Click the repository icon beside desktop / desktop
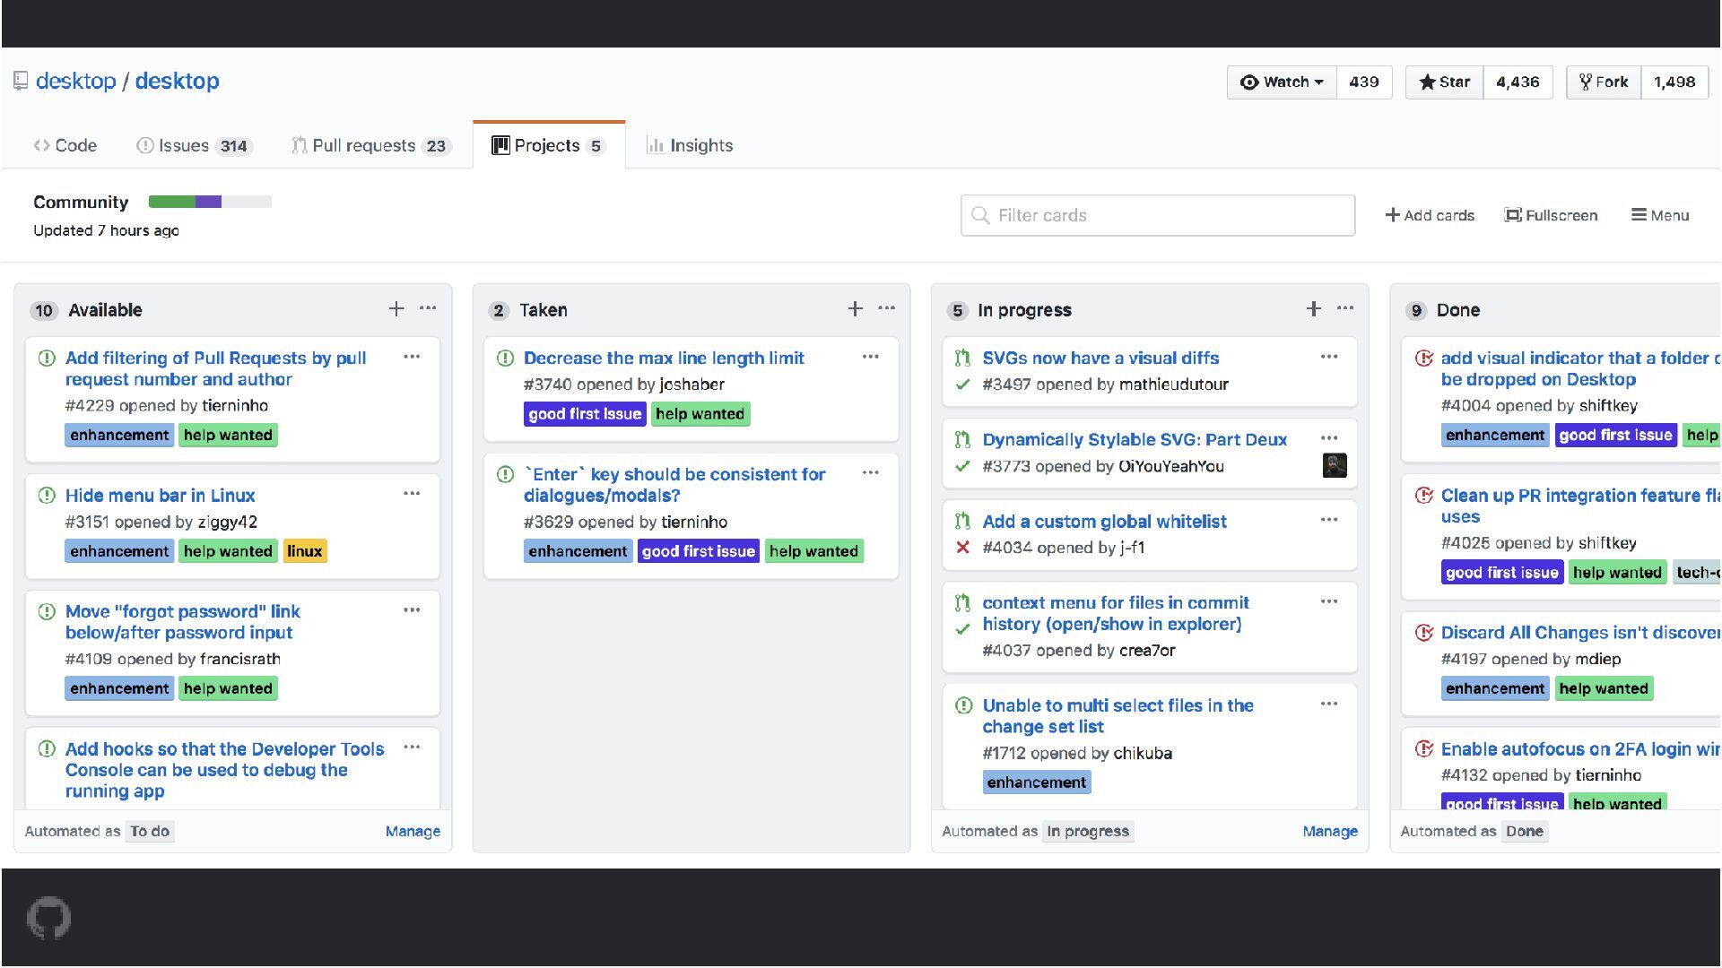 pos(21,81)
